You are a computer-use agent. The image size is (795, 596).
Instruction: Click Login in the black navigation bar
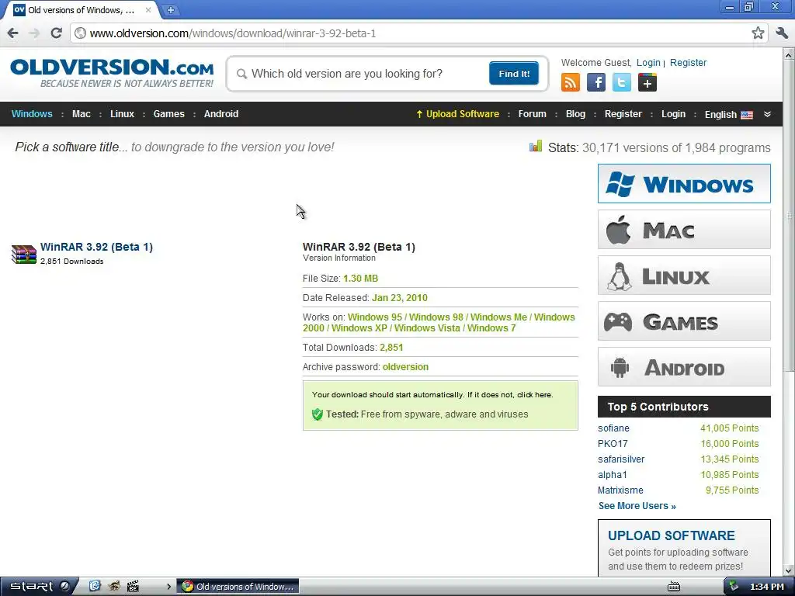tap(673, 114)
